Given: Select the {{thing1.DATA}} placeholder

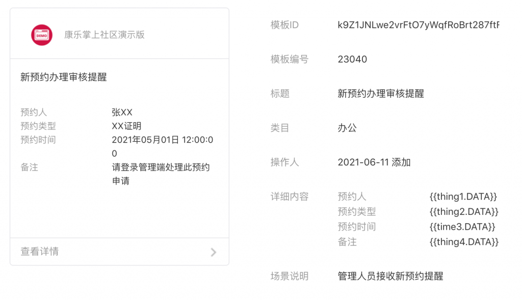Looking at the screenshot, I should pyautogui.click(x=463, y=197).
